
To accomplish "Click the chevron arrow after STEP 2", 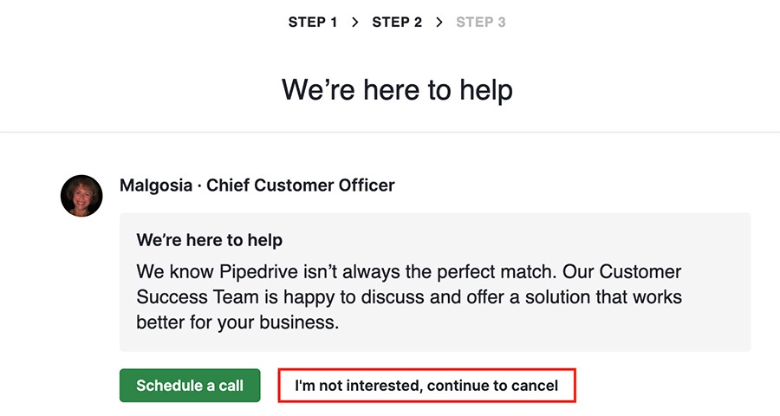I will tap(439, 23).
